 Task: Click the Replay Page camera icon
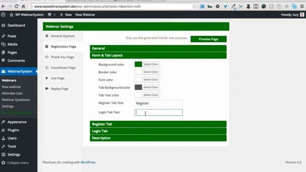[47, 88]
